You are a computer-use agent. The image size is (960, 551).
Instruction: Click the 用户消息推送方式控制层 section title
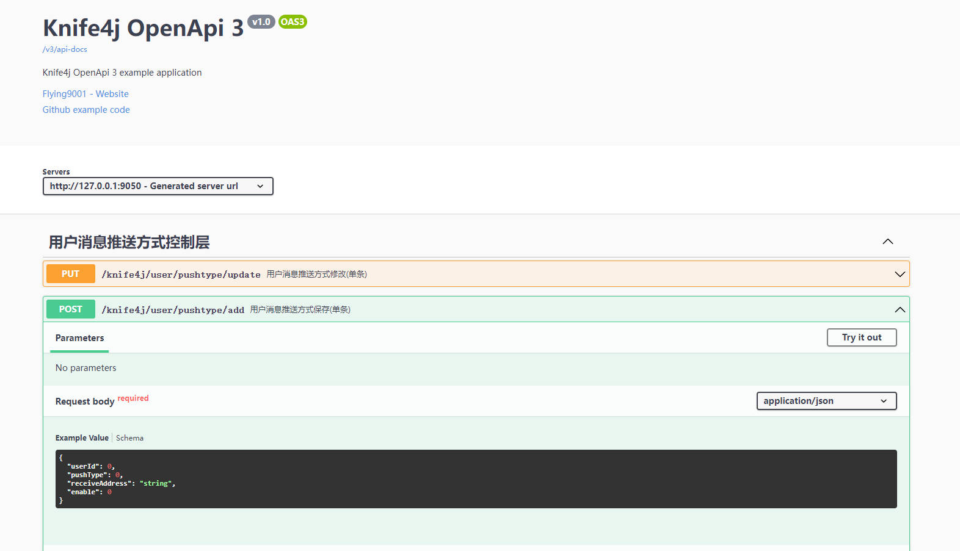click(129, 242)
